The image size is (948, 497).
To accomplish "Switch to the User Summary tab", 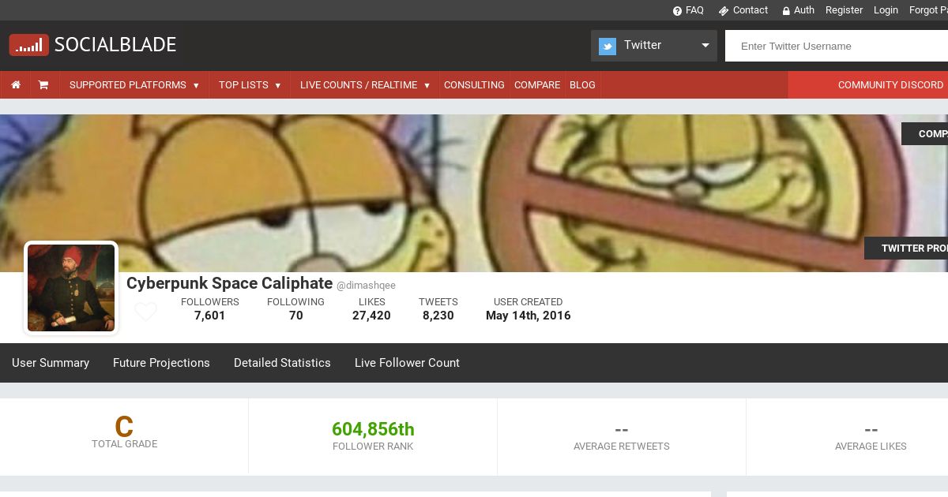I will 51,363.
